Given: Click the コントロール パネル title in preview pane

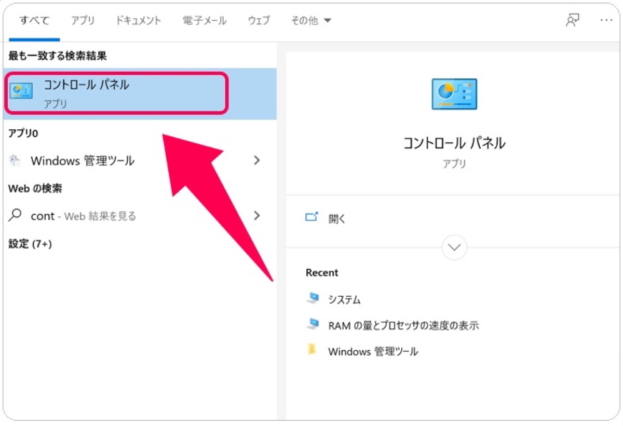Looking at the screenshot, I should (454, 143).
